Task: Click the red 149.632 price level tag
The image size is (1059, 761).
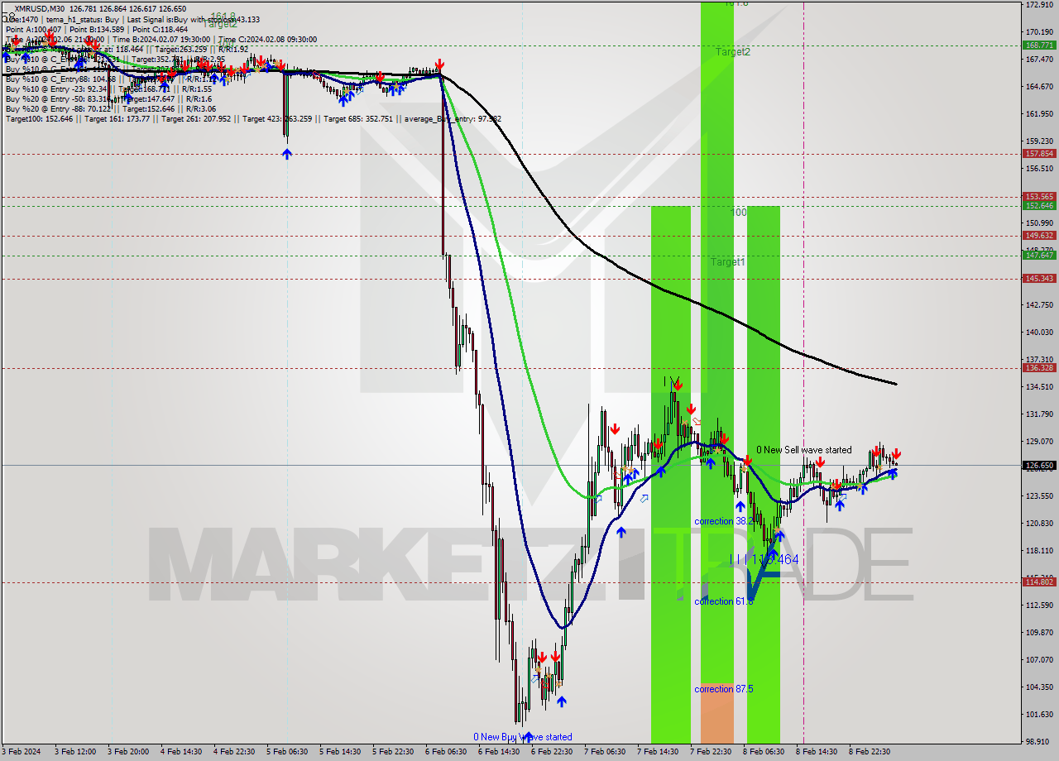Action: coord(1039,235)
